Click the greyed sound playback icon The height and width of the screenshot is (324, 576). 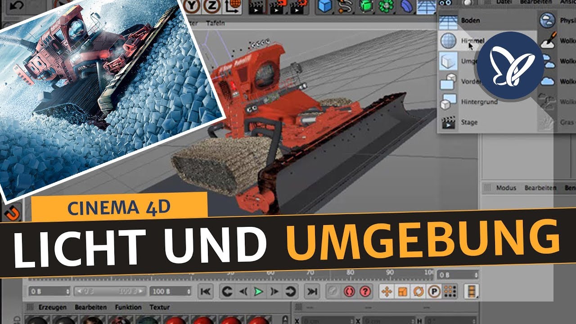[x=333, y=292]
